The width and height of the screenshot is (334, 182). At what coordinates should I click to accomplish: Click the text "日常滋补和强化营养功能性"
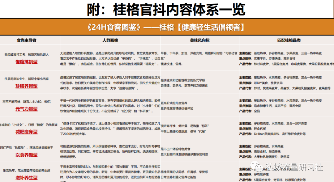click(178, 177)
